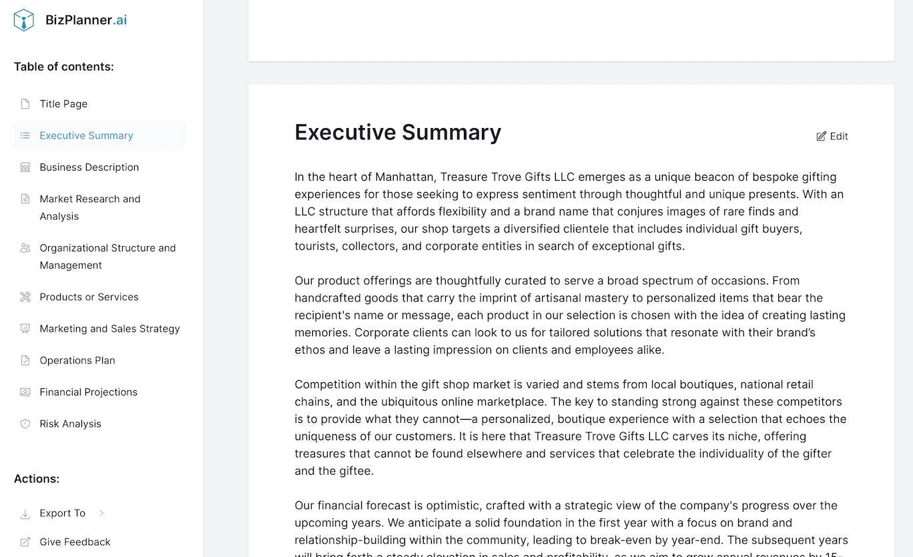Screen dimensions: 913x557
Task: Open the Business Description section
Action: [89, 167]
